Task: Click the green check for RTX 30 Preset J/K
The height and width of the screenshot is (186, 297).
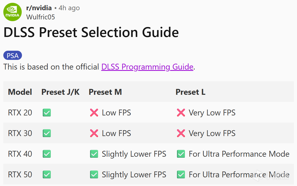Action: (47, 133)
